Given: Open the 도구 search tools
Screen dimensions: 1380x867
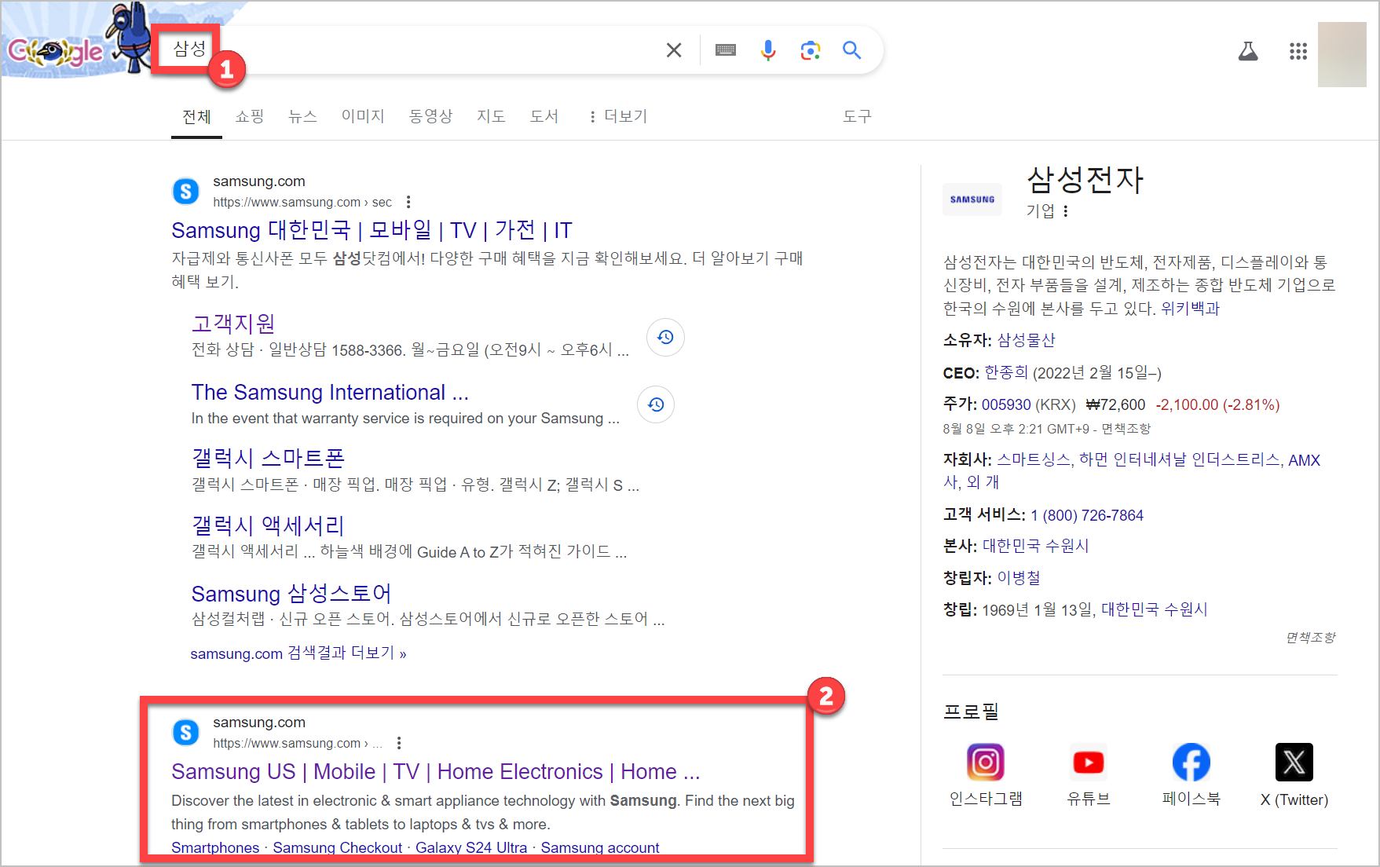Looking at the screenshot, I should [857, 116].
